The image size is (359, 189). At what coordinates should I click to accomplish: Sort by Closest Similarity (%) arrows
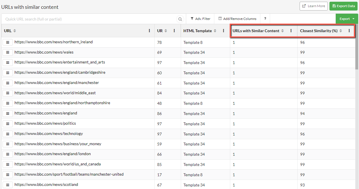(x=341, y=31)
